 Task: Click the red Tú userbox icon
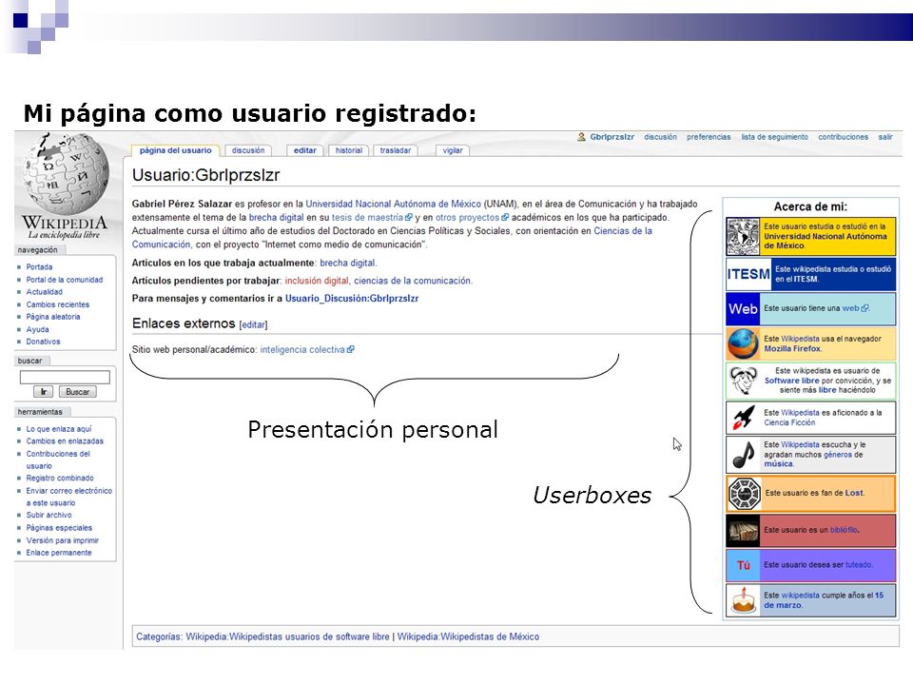point(743,565)
